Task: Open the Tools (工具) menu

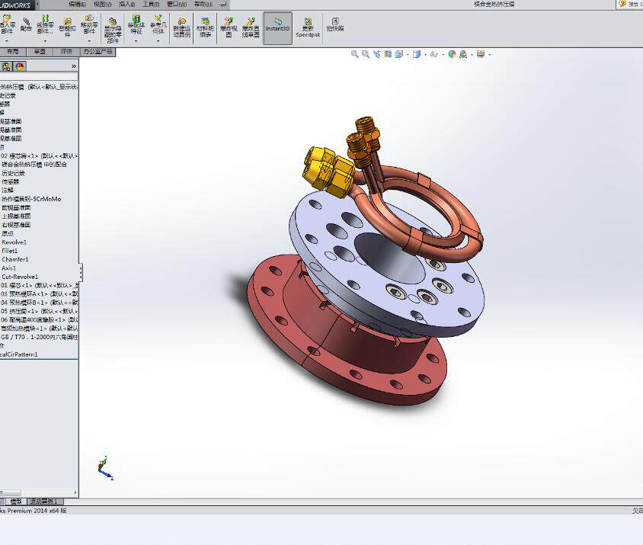Action: (151, 4)
